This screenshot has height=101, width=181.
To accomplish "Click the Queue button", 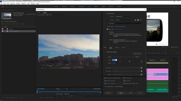I will 121,93.
